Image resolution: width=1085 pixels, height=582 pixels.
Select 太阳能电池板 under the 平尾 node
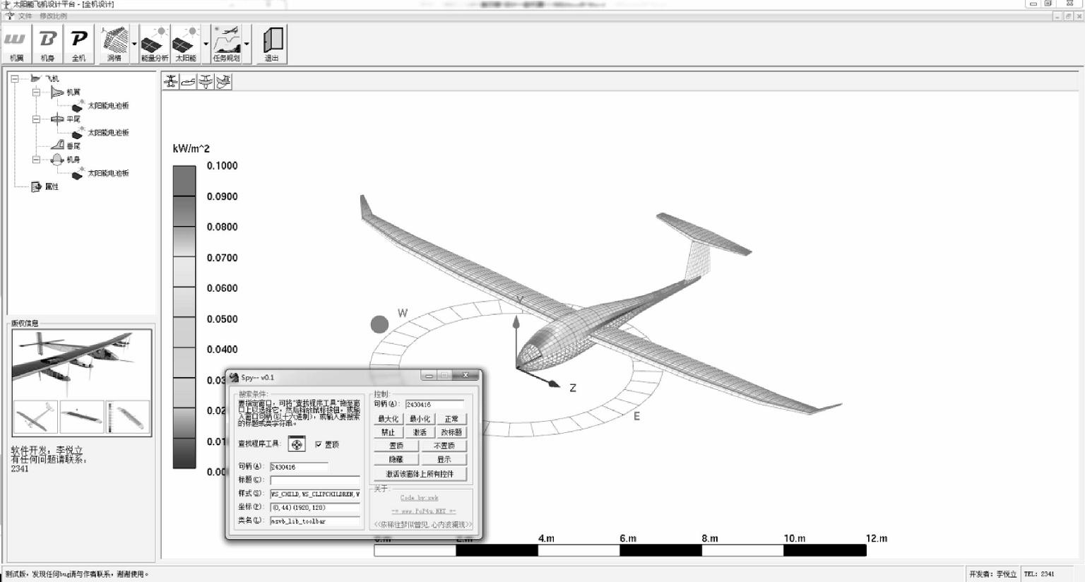pos(108,132)
